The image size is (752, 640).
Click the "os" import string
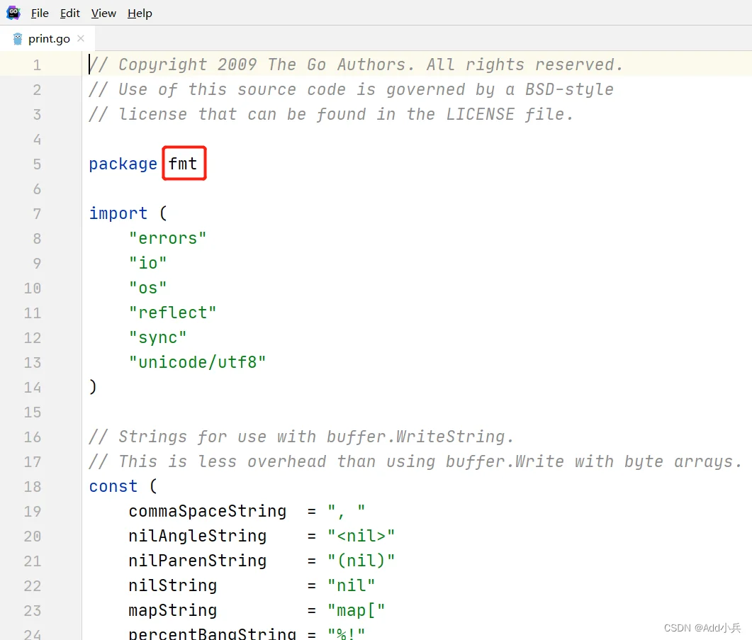click(x=147, y=288)
